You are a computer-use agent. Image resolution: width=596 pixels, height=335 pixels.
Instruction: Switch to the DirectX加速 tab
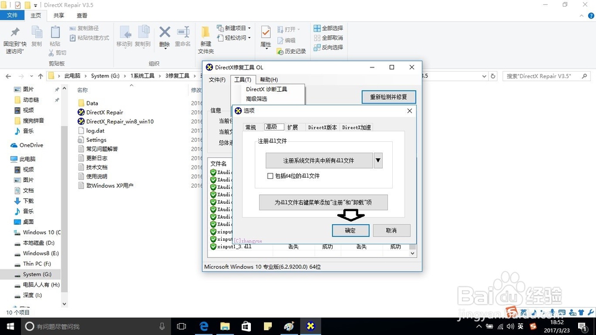356,128
